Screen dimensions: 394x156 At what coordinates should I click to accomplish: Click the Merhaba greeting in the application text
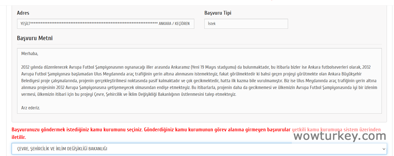[x=30, y=53]
